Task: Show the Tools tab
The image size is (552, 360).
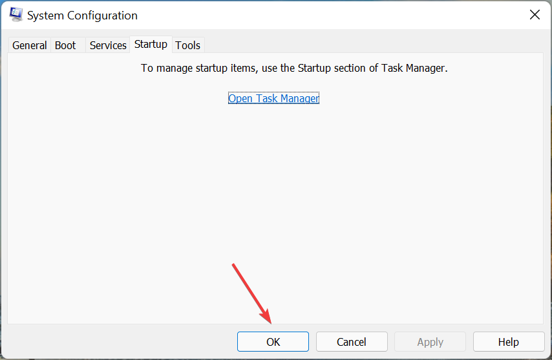Action: click(x=188, y=45)
